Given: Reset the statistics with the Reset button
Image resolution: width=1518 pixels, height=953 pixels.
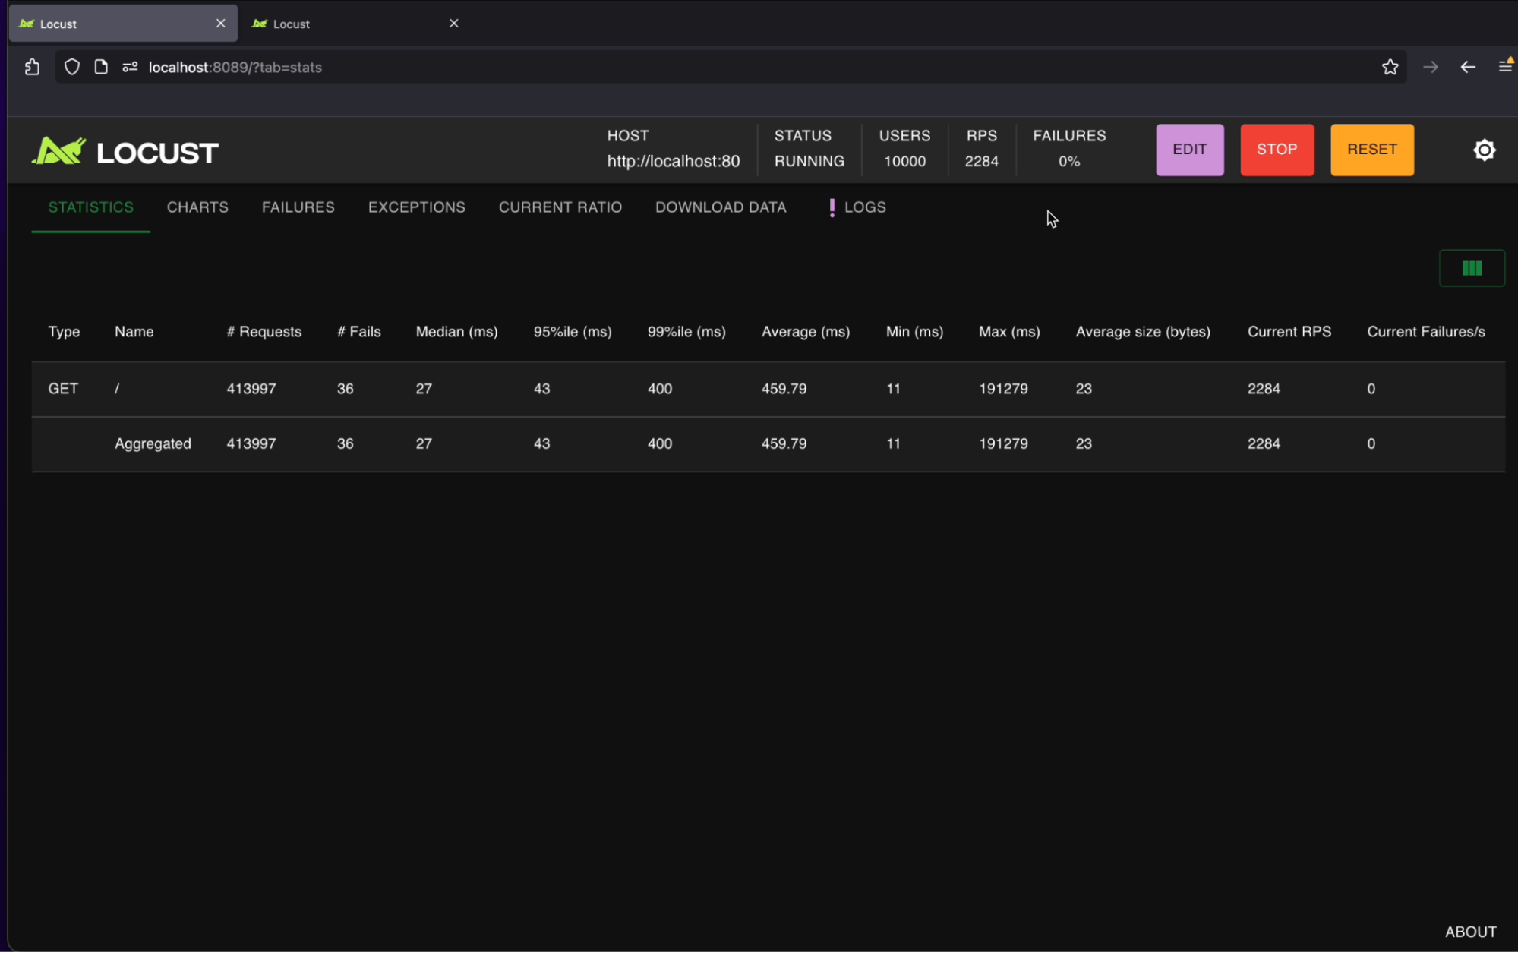Looking at the screenshot, I should [1371, 150].
